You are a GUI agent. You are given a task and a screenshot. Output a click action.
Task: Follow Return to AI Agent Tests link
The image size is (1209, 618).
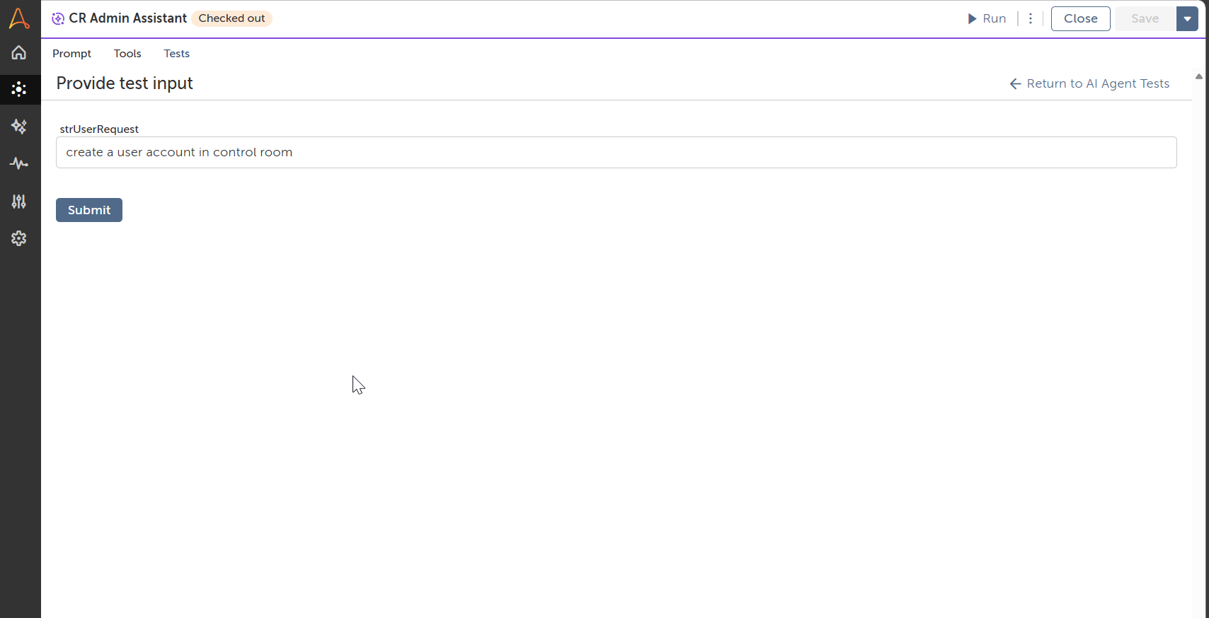1089,84
